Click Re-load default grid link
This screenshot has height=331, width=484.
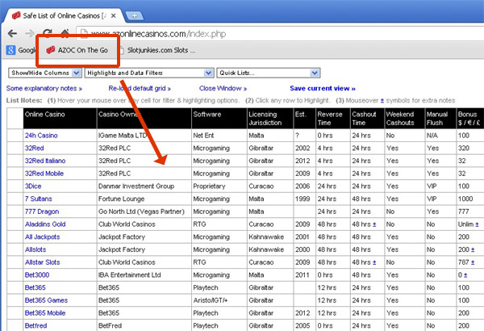coord(140,88)
